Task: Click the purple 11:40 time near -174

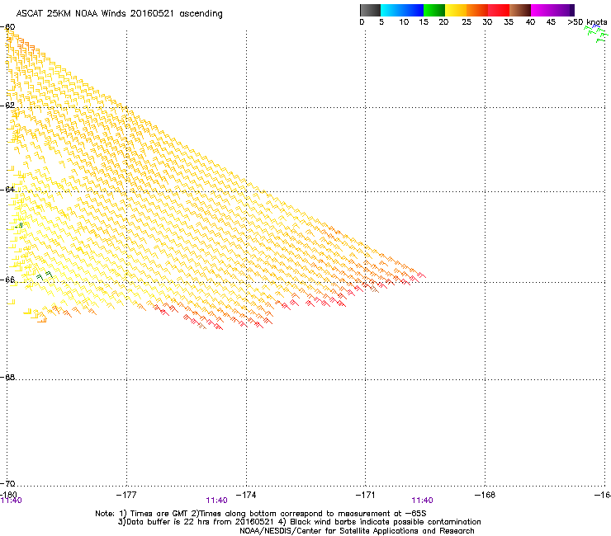Action: click(x=216, y=501)
